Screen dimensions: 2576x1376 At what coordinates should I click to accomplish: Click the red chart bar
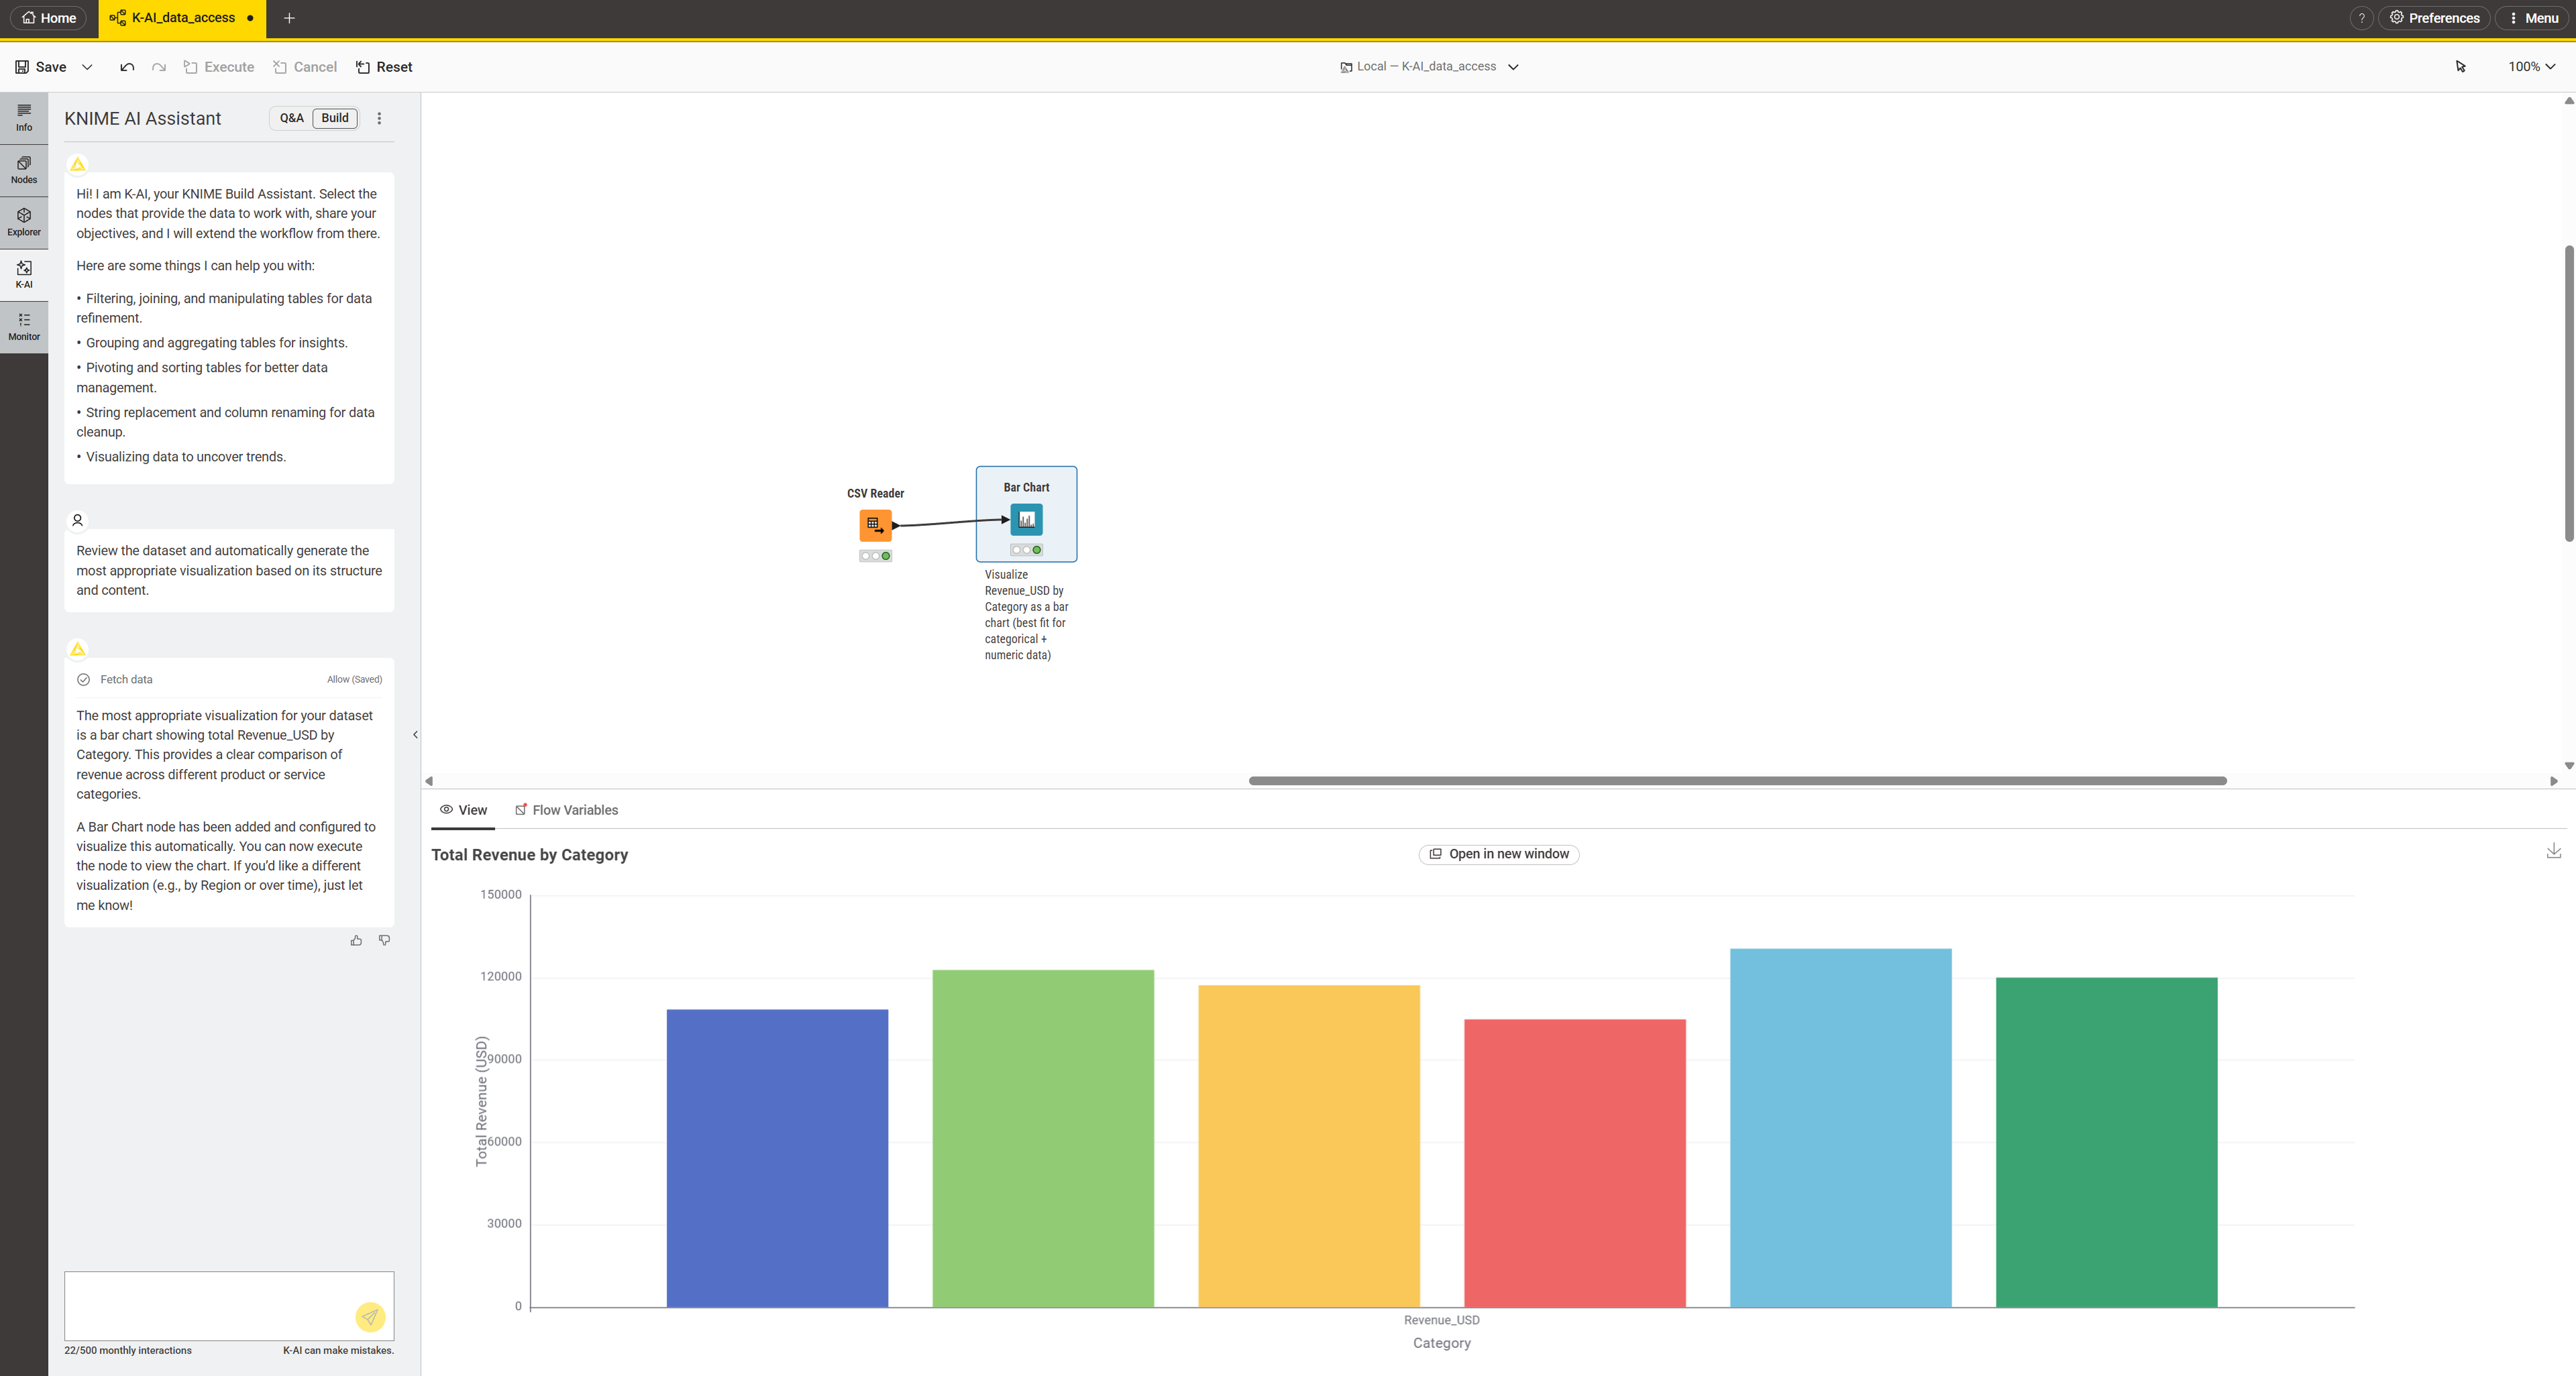[x=1574, y=1162]
